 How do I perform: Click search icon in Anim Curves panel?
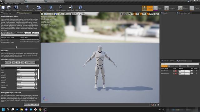tap(198, 64)
